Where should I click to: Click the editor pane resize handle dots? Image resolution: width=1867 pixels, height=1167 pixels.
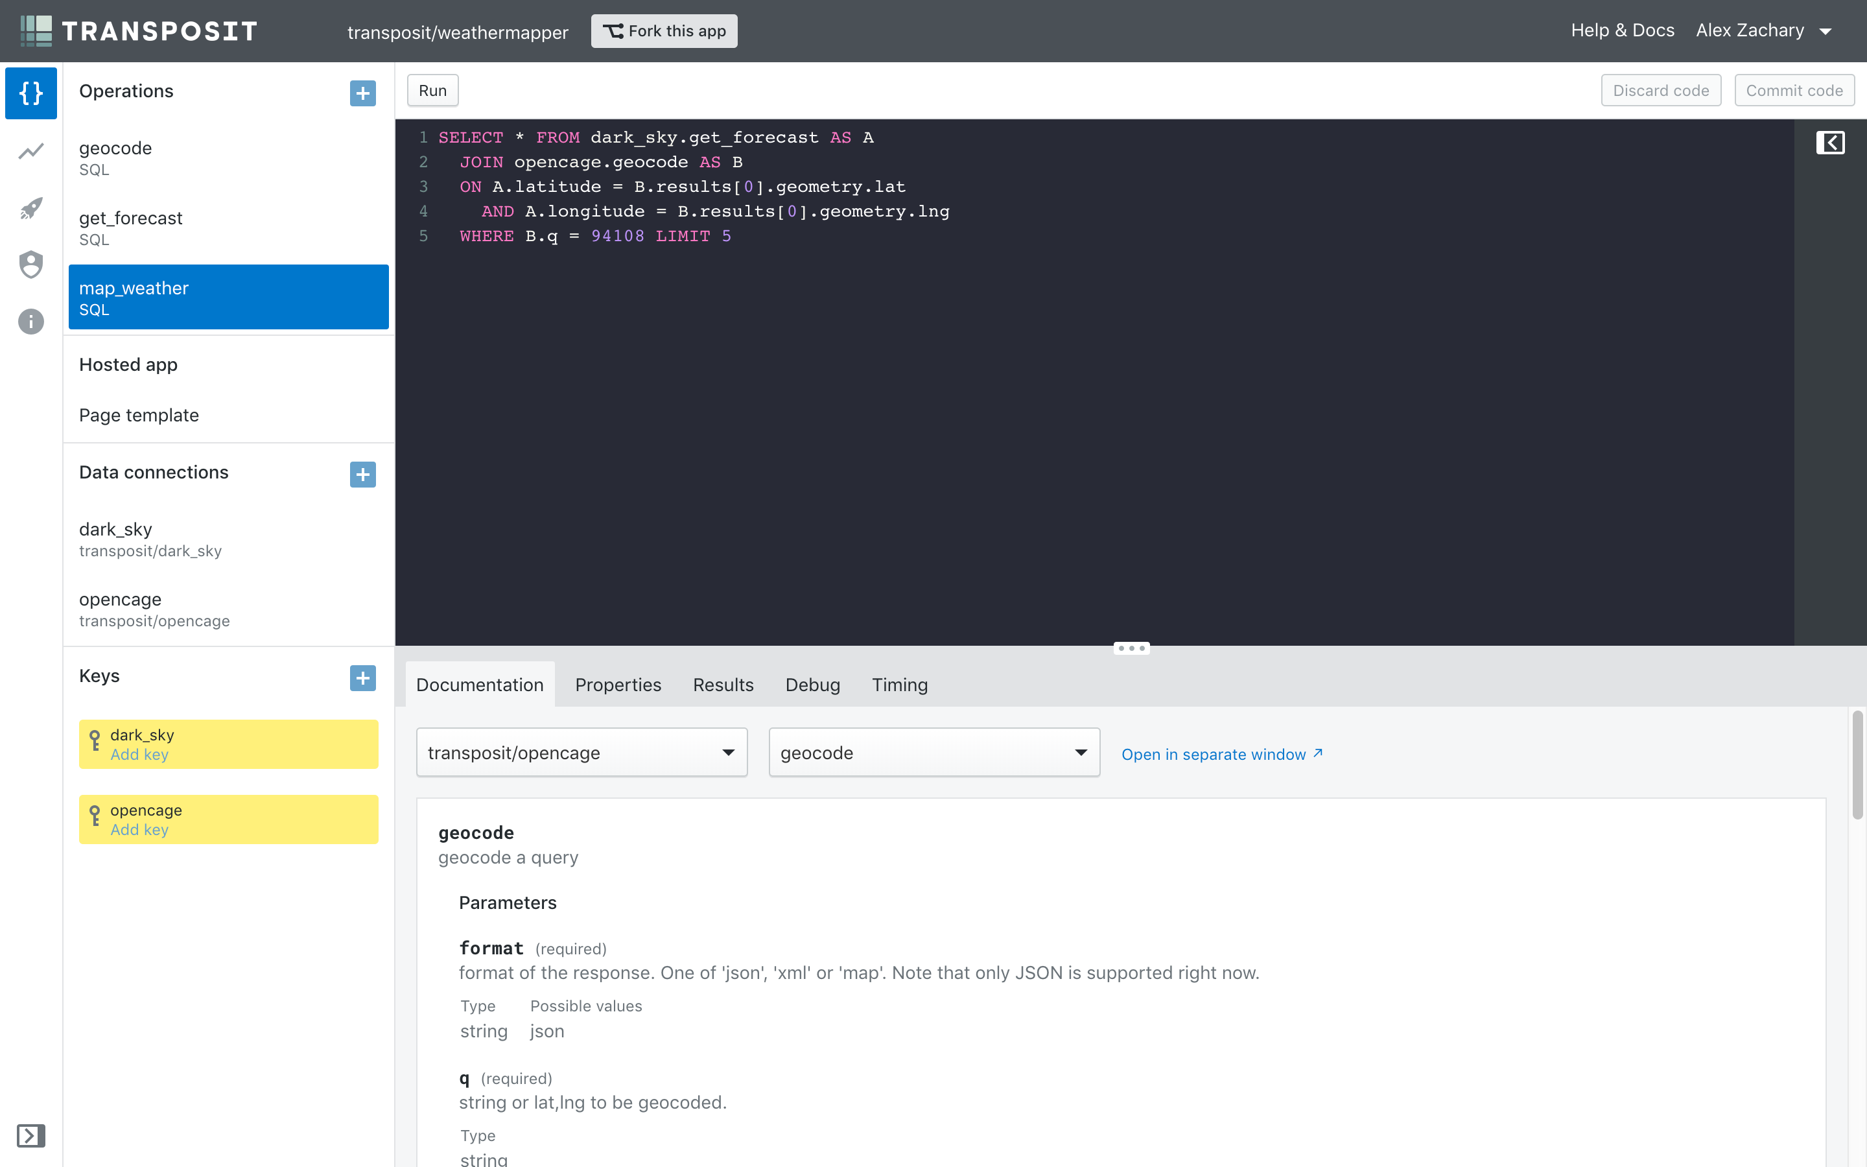click(x=1131, y=648)
